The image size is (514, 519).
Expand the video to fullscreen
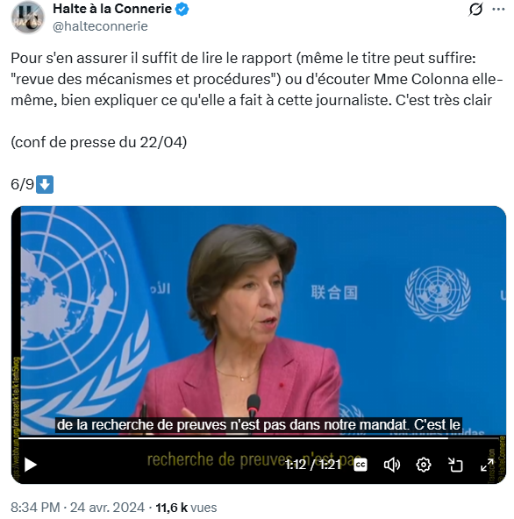(x=487, y=465)
